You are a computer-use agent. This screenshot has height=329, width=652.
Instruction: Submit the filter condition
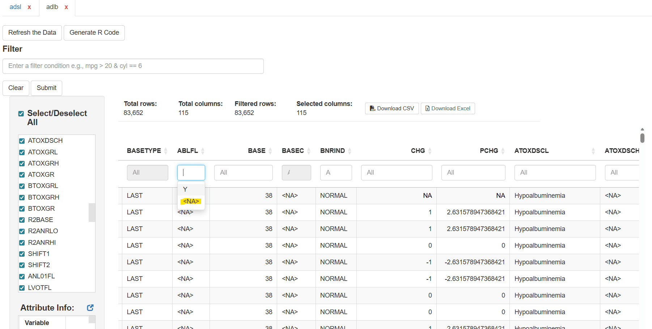pyautogui.click(x=46, y=88)
